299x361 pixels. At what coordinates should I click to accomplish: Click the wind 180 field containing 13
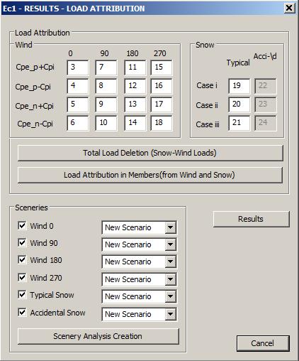135,104
